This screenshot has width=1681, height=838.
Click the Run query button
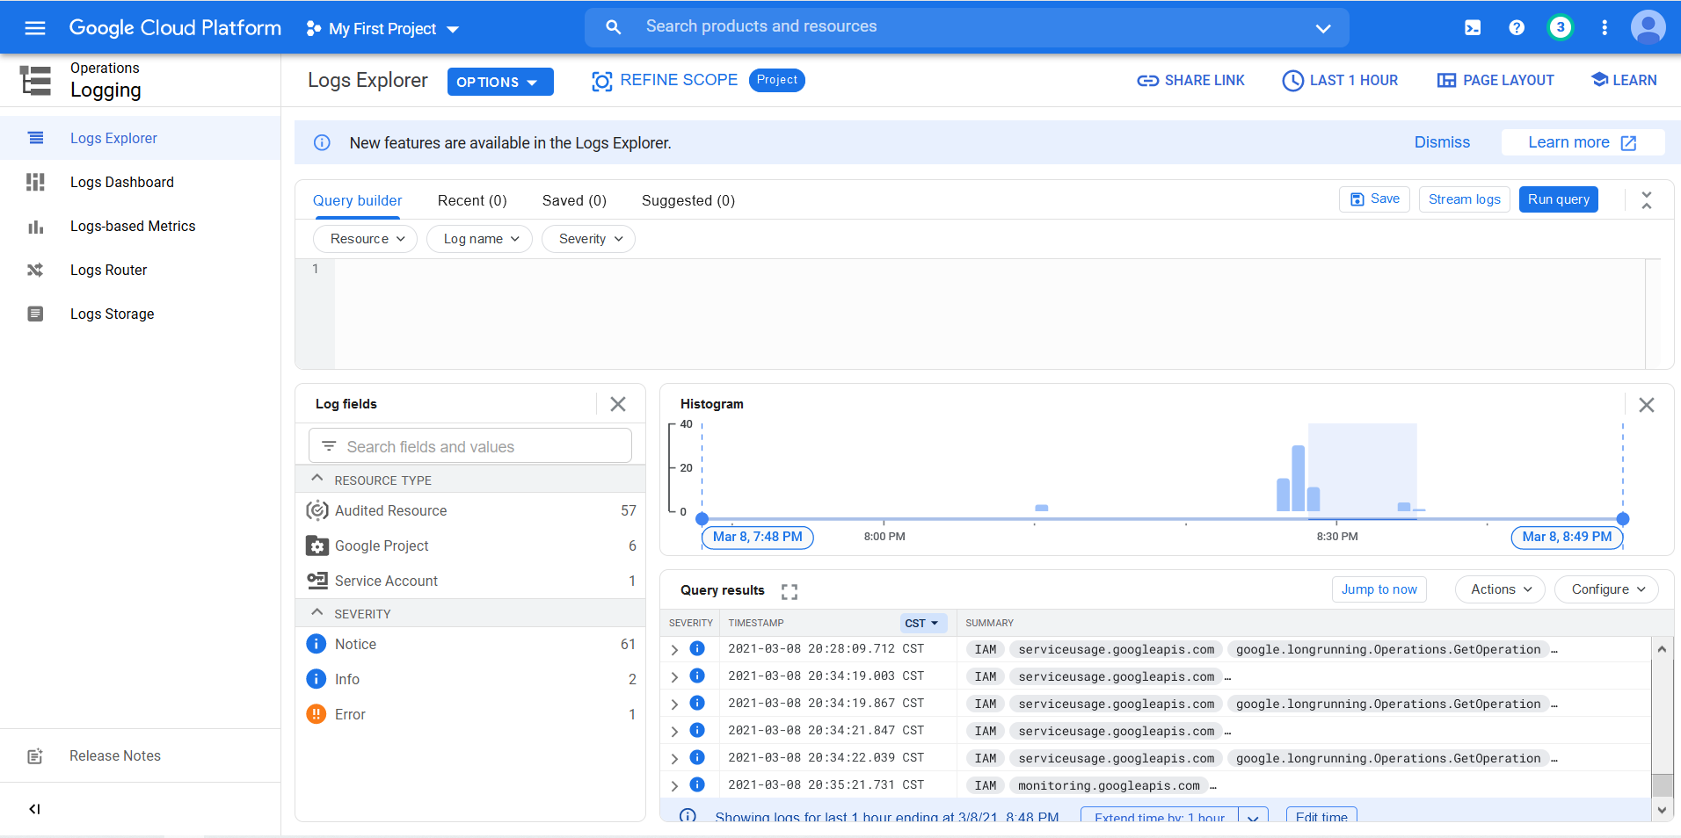[x=1559, y=199]
